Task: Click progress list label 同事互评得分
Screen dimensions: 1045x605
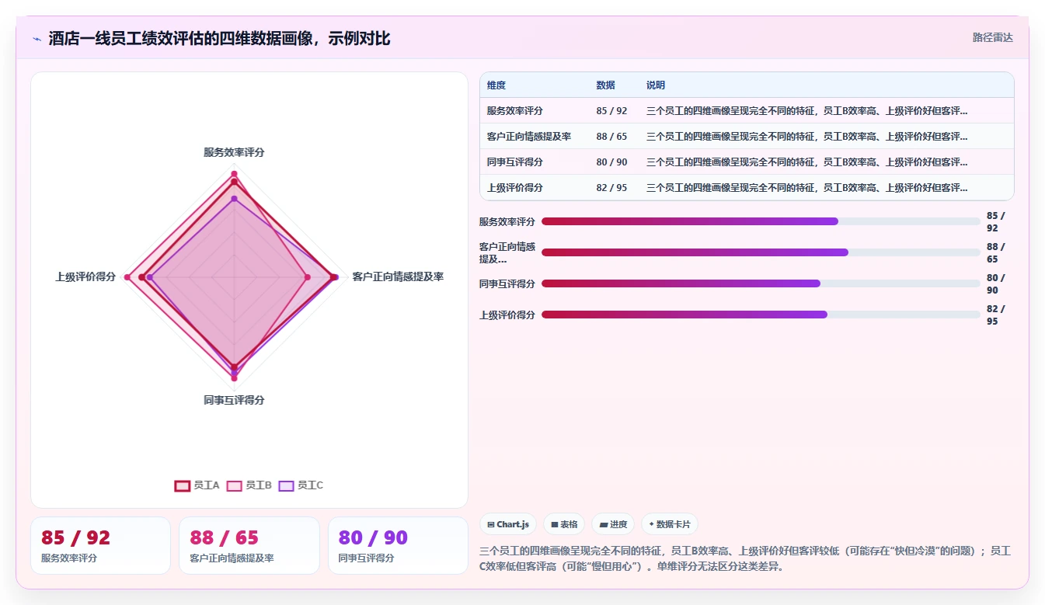Action: pos(507,283)
